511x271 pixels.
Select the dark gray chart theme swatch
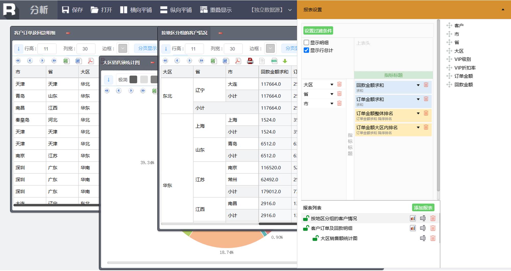133,80
